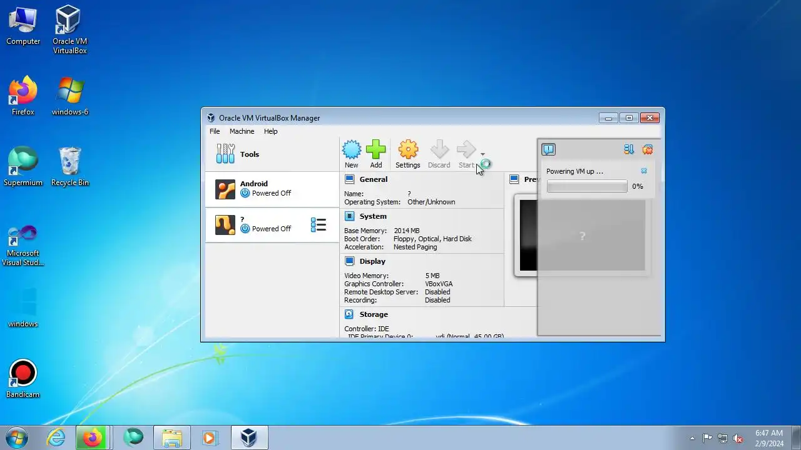Open the Recycle Bin

(x=70, y=166)
